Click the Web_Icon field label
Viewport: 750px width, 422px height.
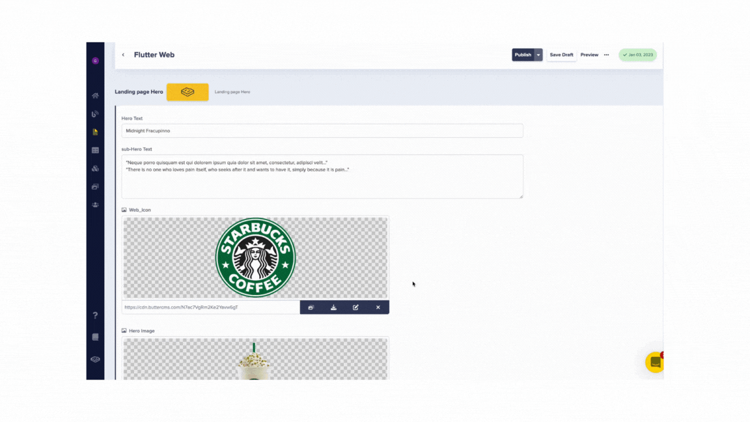(140, 210)
